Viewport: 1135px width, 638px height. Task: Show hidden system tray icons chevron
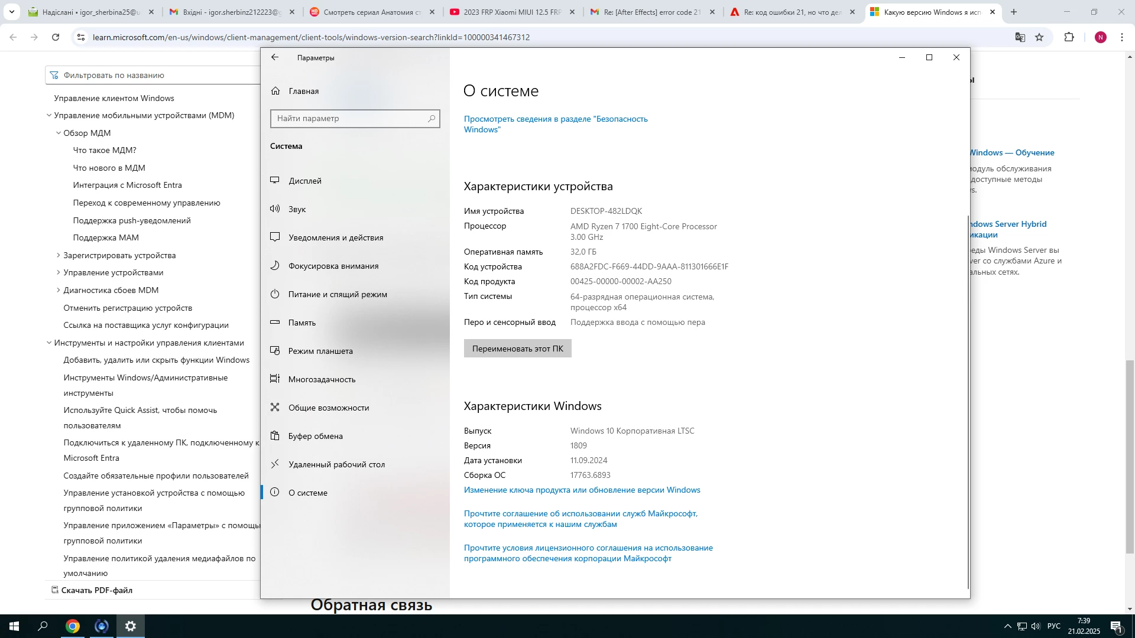click(x=1007, y=626)
